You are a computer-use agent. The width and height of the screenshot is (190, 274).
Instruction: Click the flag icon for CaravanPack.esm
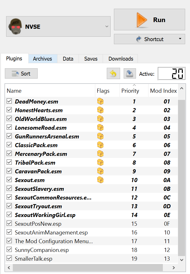click(x=100, y=171)
